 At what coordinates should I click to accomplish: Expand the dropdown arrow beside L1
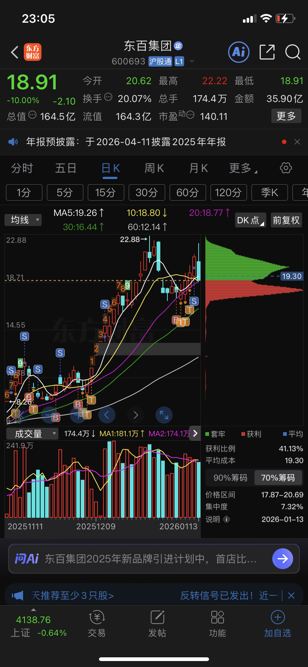point(192,61)
